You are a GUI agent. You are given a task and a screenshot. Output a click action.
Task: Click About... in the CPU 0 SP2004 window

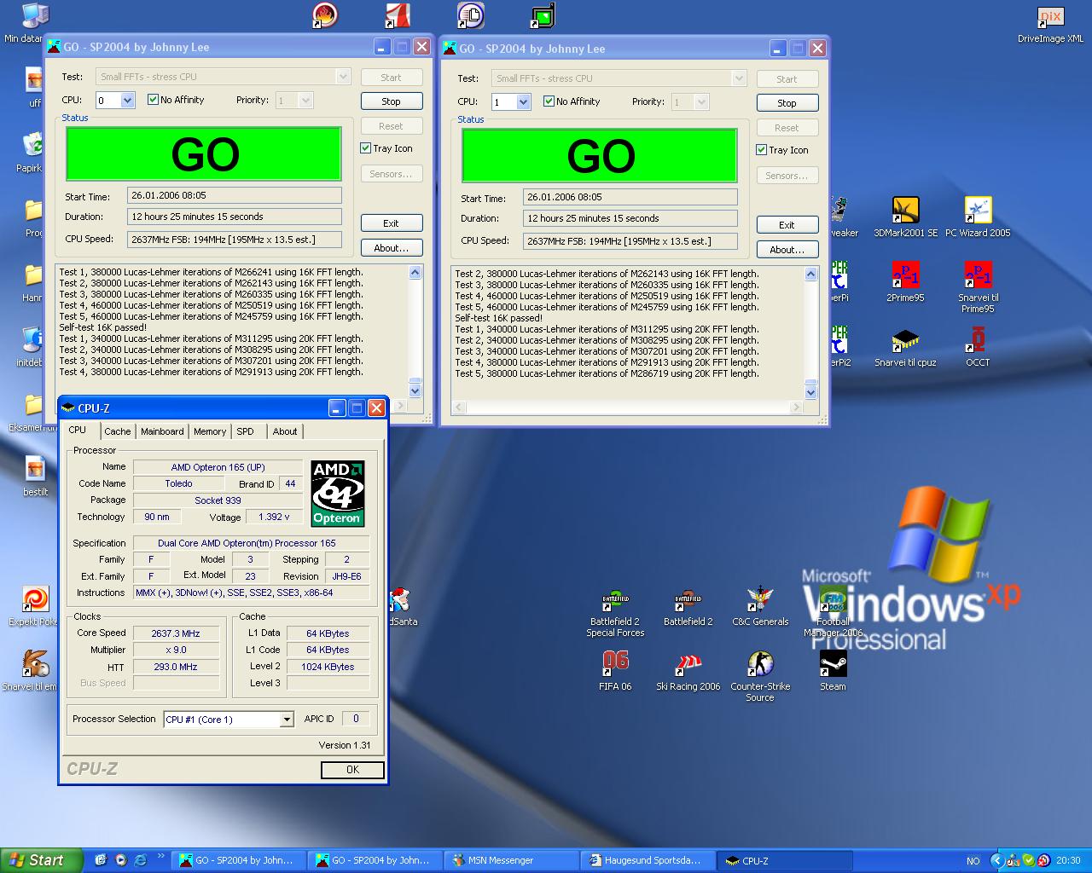[392, 248]
